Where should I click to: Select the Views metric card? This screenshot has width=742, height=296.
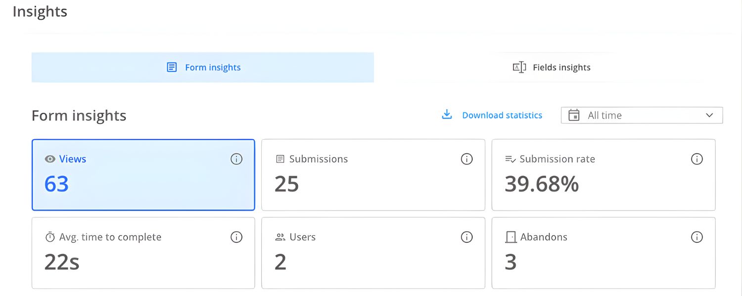[143, 175]
